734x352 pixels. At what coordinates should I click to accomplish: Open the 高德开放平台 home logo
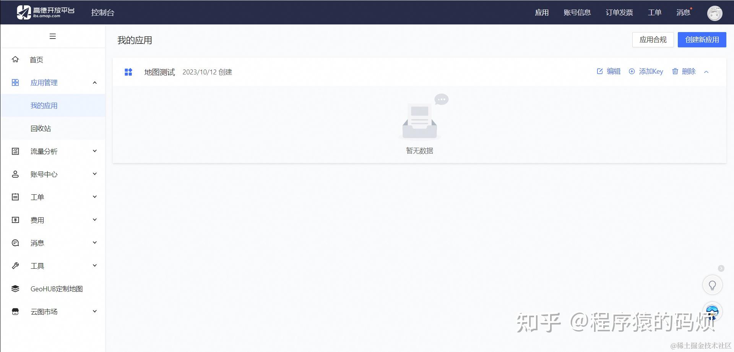point(43,12)
